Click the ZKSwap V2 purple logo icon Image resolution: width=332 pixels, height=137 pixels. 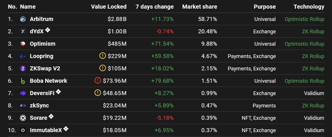[x=23, y=69]
